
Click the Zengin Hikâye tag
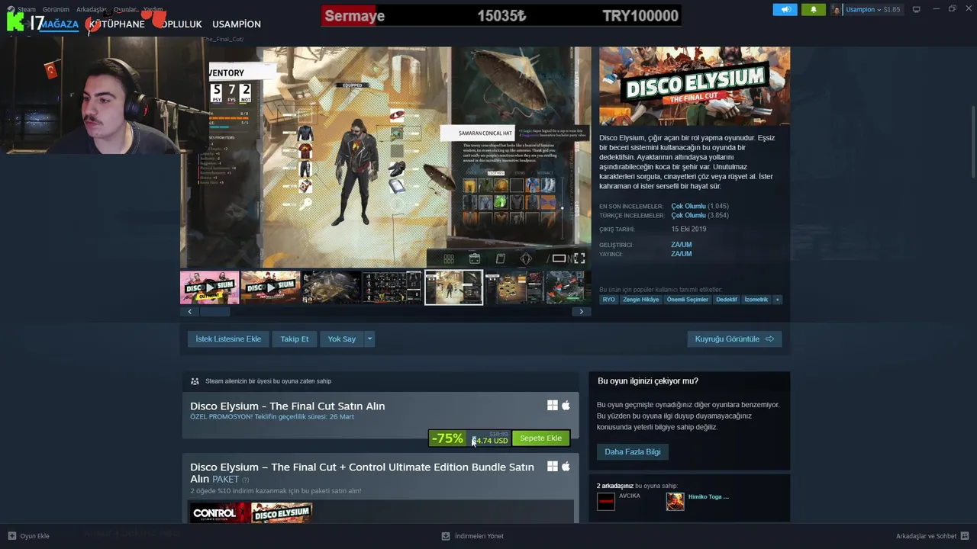tap(641, 300)
